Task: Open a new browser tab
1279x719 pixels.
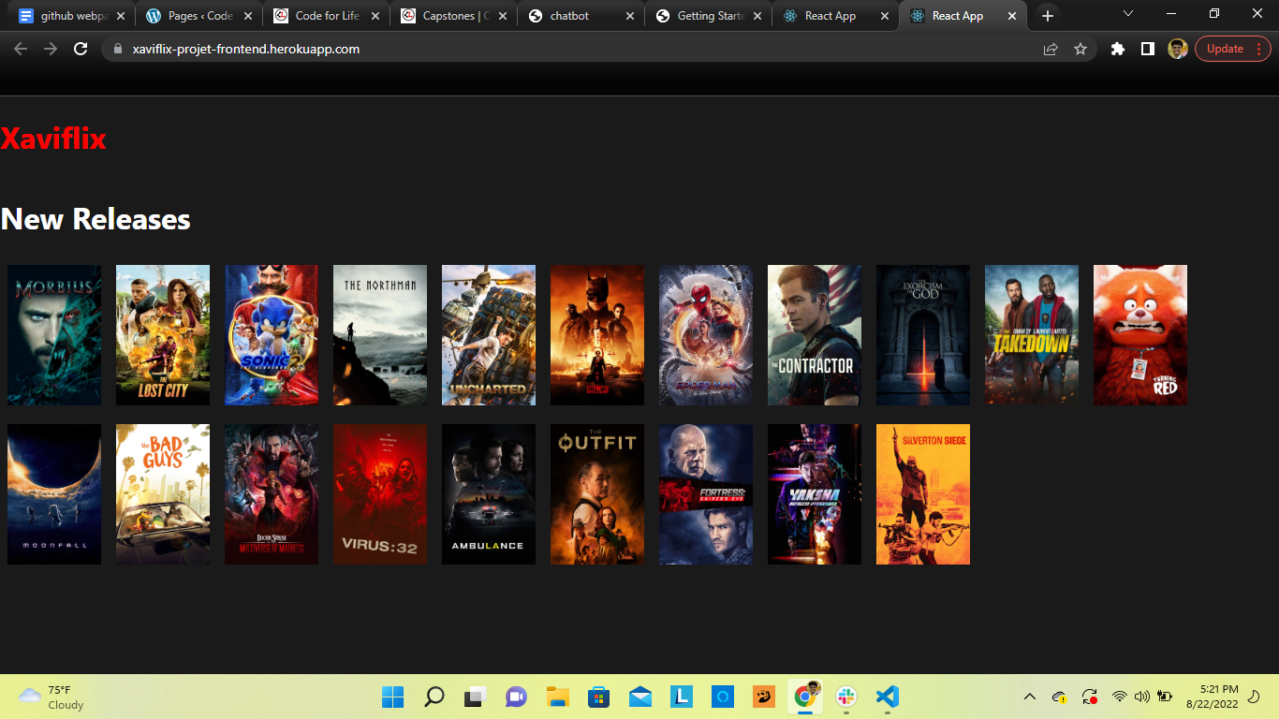Action: click(1048, 16)
